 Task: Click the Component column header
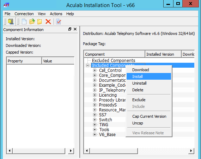[114, 54]
